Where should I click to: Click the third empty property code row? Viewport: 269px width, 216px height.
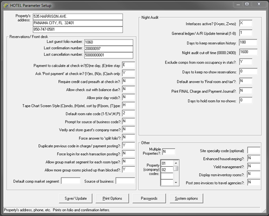point(167,176)
